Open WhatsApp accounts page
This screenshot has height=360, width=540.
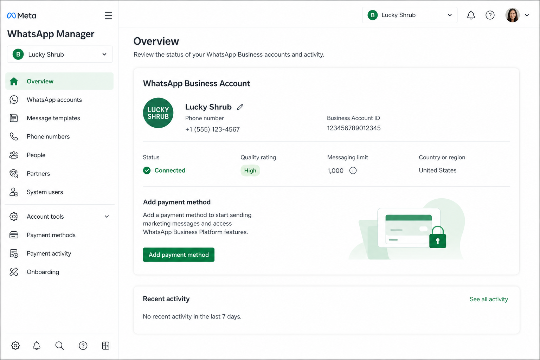59,100
